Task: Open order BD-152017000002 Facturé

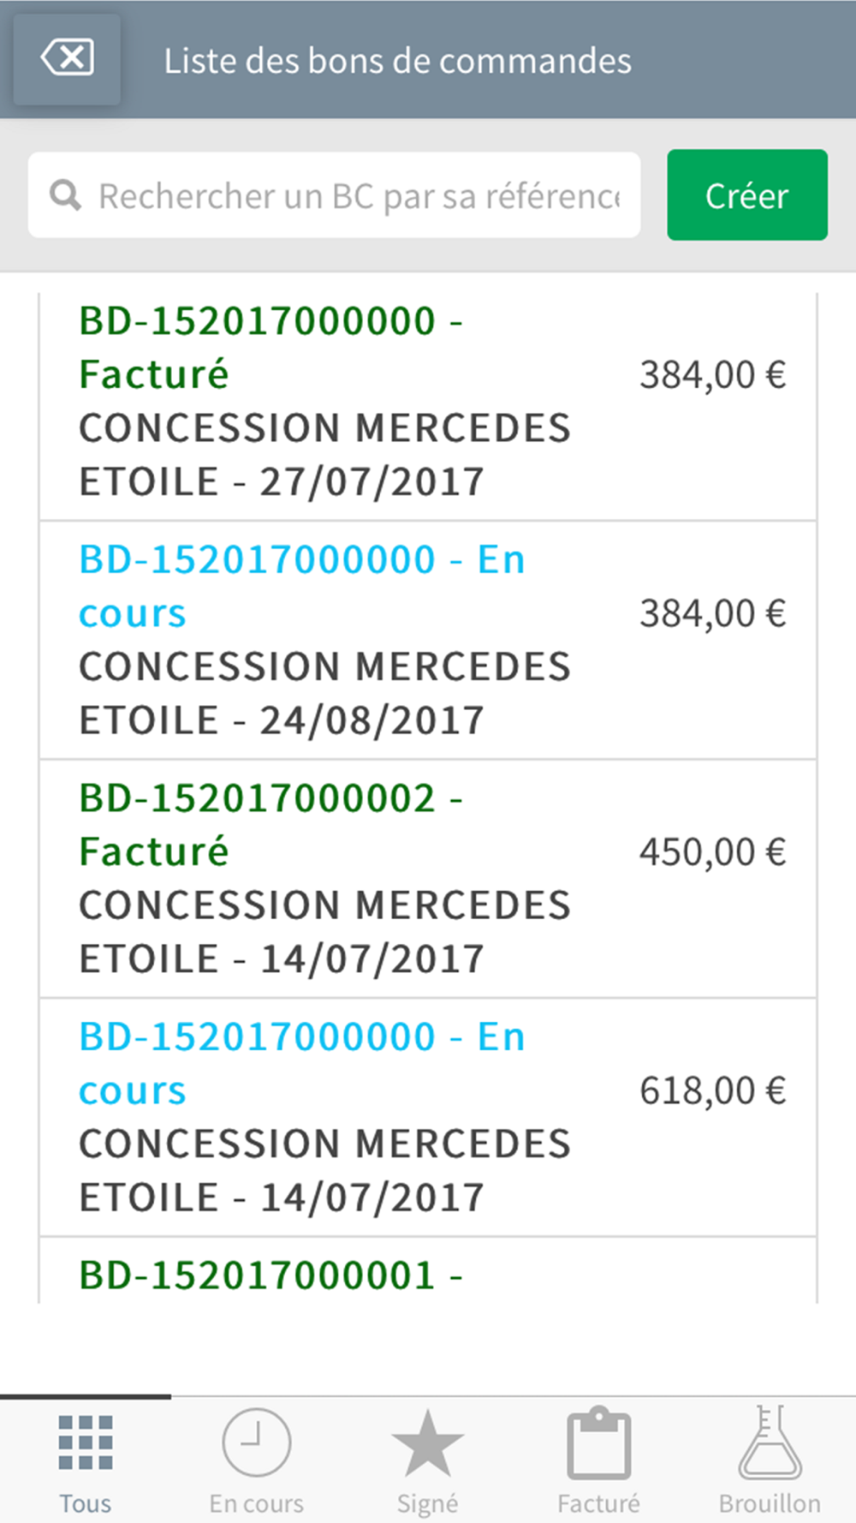Action: tap(428, 878)
